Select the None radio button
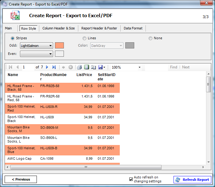 (150, 38)
